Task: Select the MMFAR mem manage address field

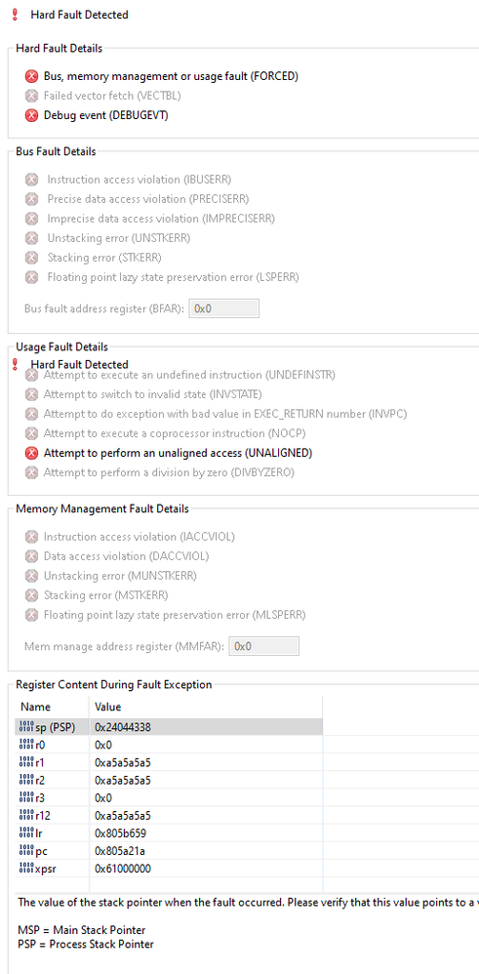Action: 264,646
